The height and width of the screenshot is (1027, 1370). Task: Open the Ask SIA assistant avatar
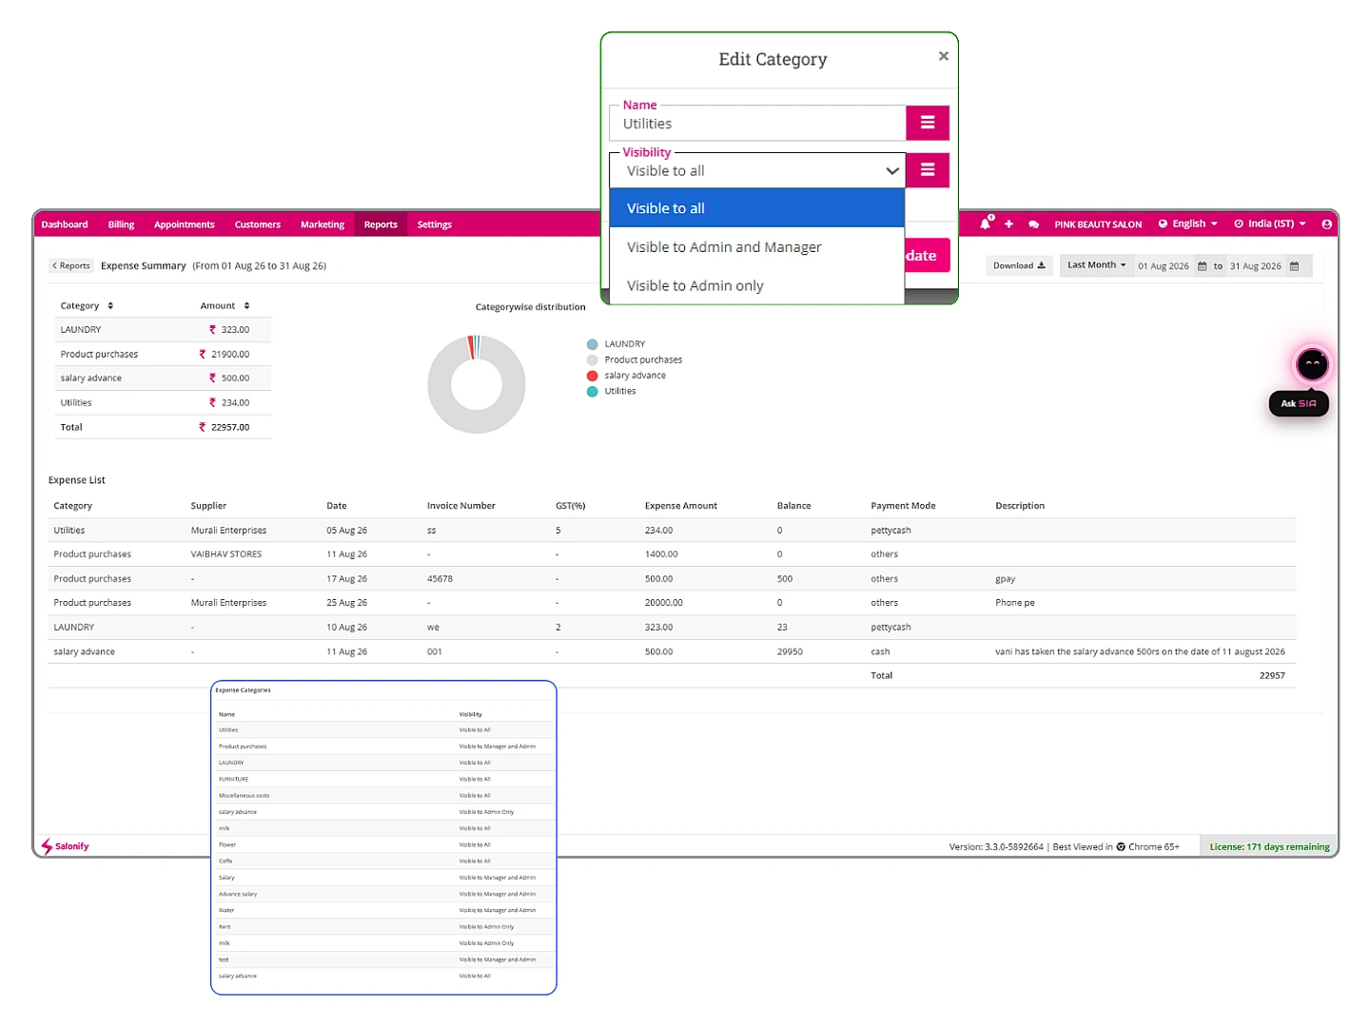pyautogui.click(x=1312, y=364)
